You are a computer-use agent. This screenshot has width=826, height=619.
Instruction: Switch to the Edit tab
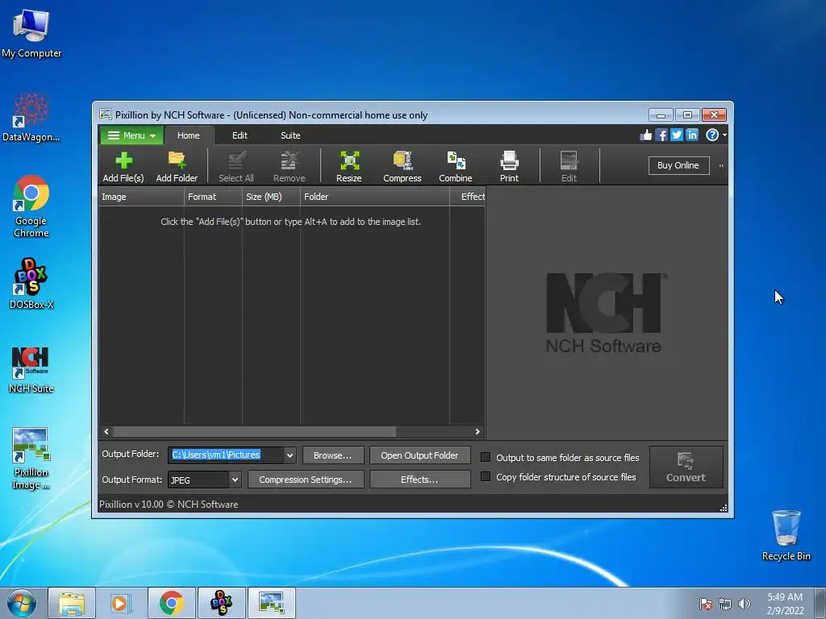point(240,135)
